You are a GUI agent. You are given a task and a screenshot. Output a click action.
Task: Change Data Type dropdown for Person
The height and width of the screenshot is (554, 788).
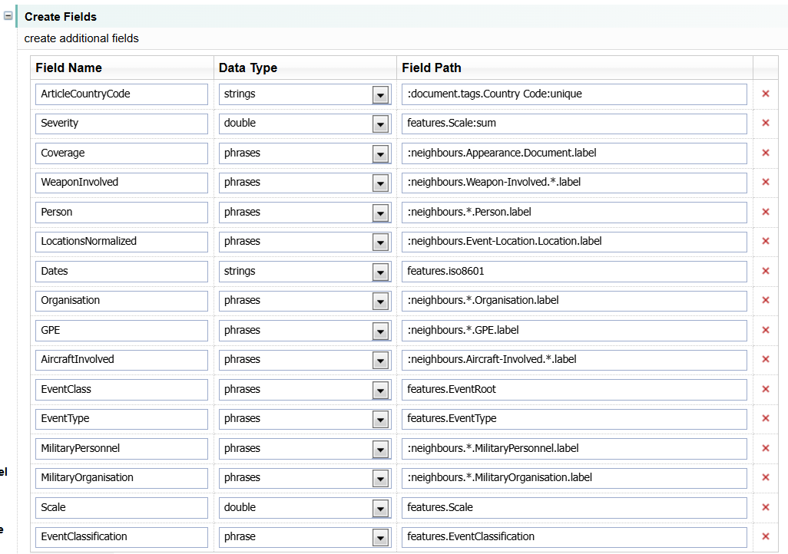[380, 213]
